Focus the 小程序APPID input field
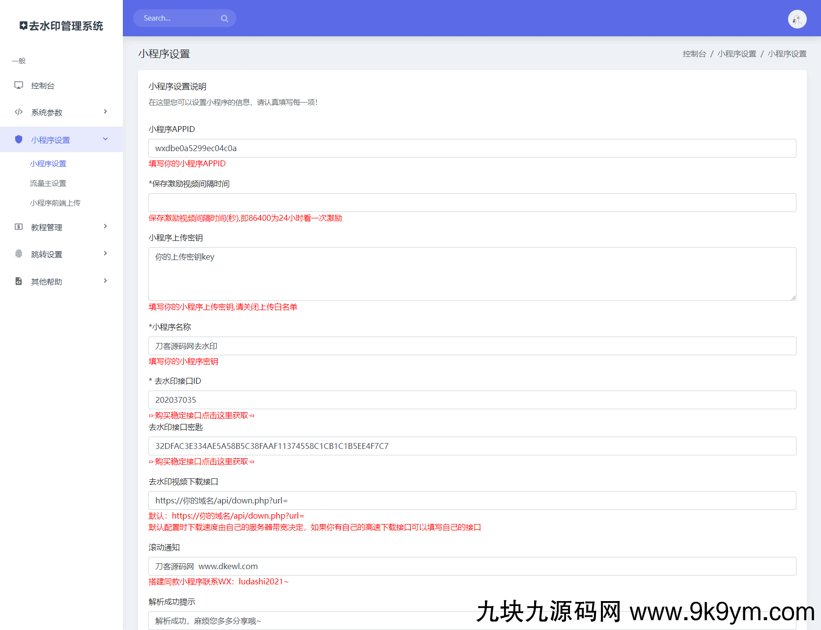The height and width of the screenshot is (630, 821). point(472,148)
